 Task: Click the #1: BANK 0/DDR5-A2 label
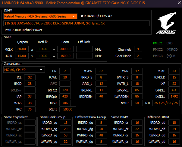coord(96,16)
